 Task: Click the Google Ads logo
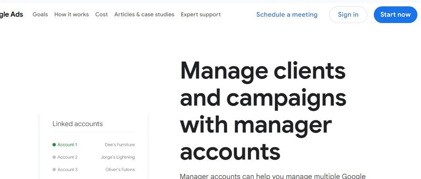[11, 15]
